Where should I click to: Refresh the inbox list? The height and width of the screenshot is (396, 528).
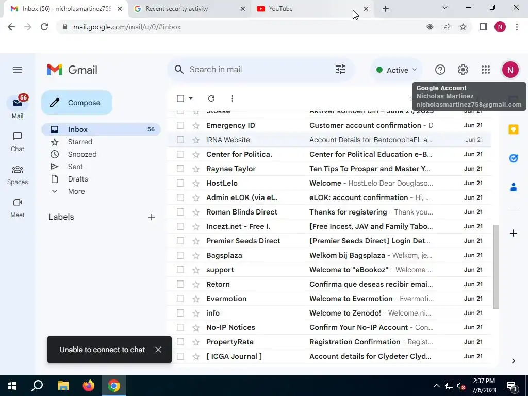211,98
